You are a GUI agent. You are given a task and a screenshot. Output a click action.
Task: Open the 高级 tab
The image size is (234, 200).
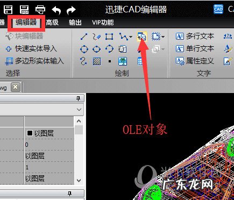[52, 23]
